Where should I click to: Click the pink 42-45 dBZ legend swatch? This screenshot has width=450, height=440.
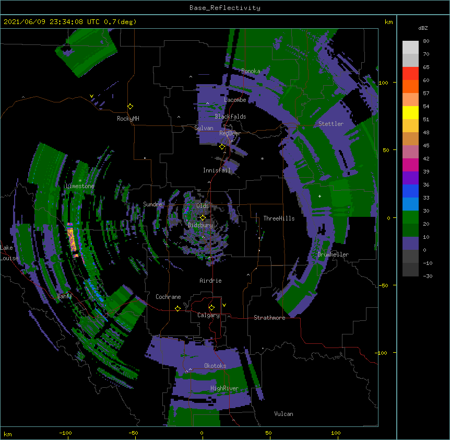pyautogui.click(x=410, y=152)
